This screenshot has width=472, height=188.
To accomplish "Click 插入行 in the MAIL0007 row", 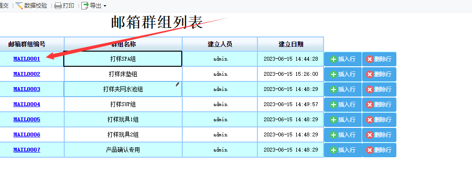I will [x=343, y=150].
